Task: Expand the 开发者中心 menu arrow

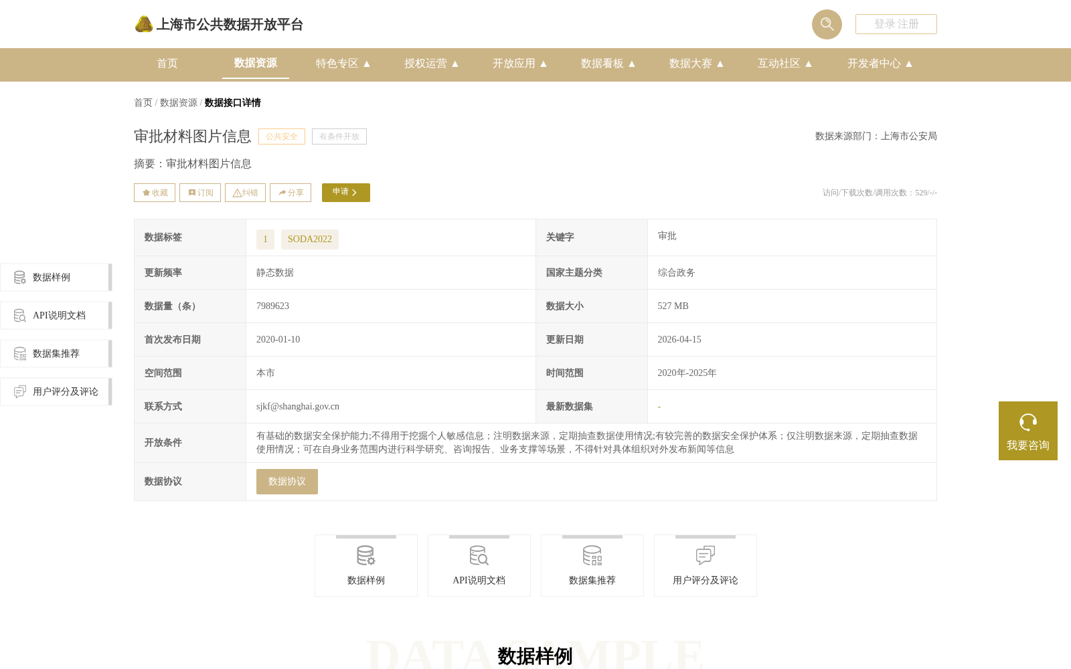Action: point(909,64)
